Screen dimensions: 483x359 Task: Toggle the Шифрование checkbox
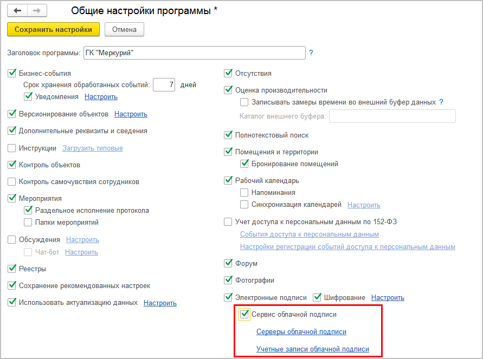(x=317, y=297)
